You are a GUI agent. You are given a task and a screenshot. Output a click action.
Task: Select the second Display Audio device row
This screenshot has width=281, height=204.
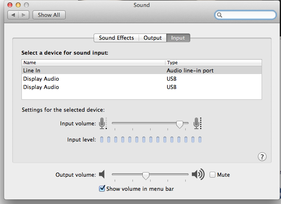click(x=142, y=87)
